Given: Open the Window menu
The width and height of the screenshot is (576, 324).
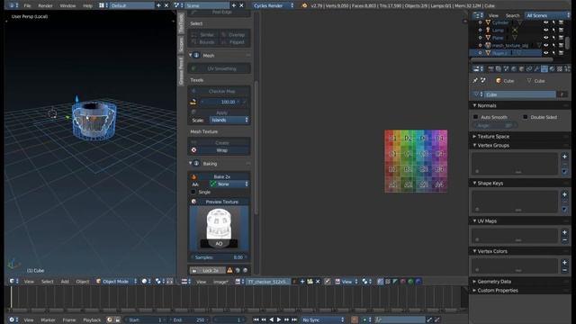Looking at the screenshot, I should point(67,5).
